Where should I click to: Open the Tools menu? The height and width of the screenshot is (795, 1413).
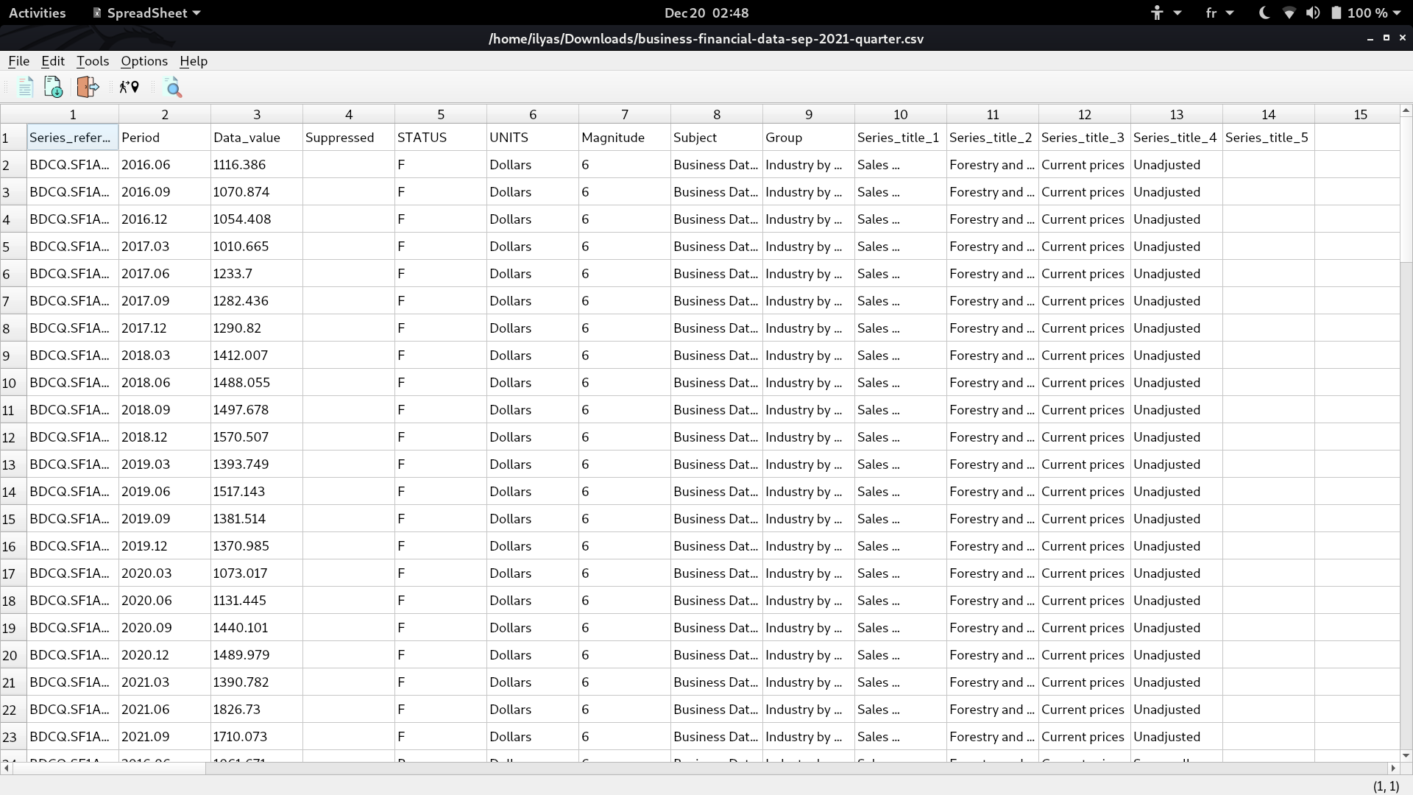pyautogui.click(x=92, y=61)
